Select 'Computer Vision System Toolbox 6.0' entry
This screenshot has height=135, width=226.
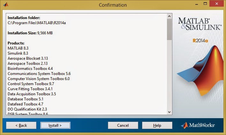pyautogui.click(x=39, y=79)
